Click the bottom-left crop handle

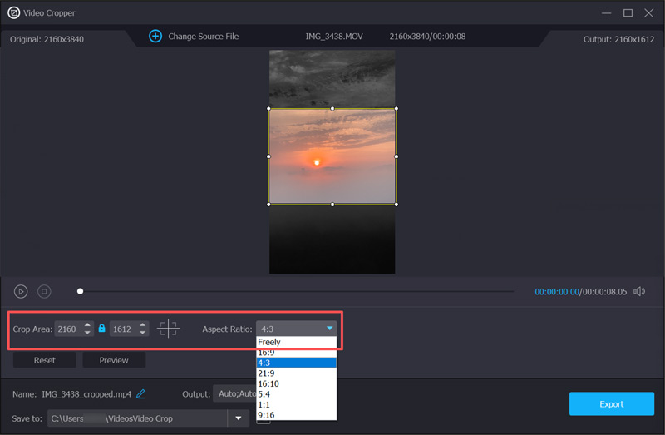(268, 205)
